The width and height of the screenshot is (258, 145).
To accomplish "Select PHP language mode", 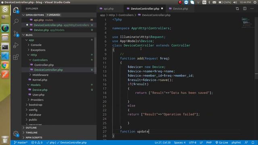I will coord(209,143).
